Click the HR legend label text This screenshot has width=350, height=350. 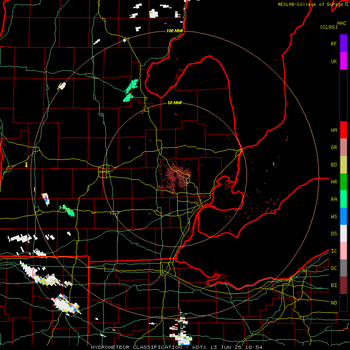[334, 182]
